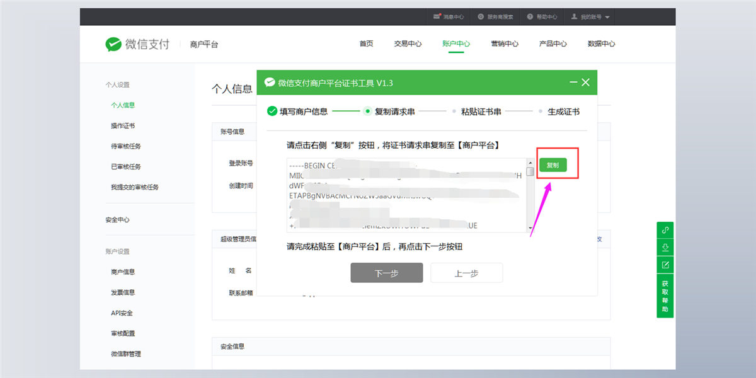Image resolution: width=756 pixels, height=378 pixels.
Task: Open 安全中心 in the sidebar
Action: point(117,220)
